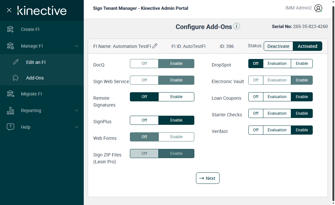Click the Serial No value text
This screenshot has width=335, height=205.
(x=310, y=26)
